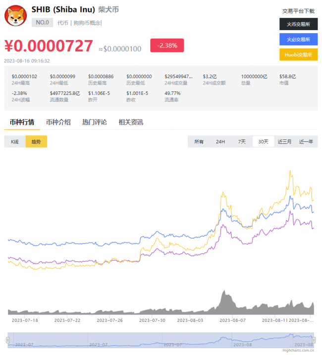Click the 交易平台下载 heading
The width and height of the screenshot is (322, 355).
[298, 11]
